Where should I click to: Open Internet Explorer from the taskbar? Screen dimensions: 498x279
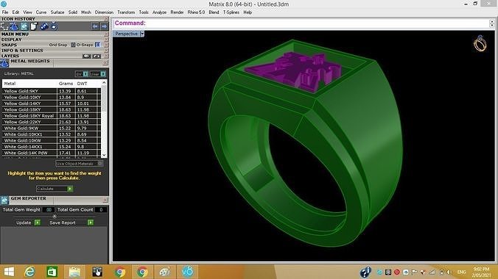(30, 272)
